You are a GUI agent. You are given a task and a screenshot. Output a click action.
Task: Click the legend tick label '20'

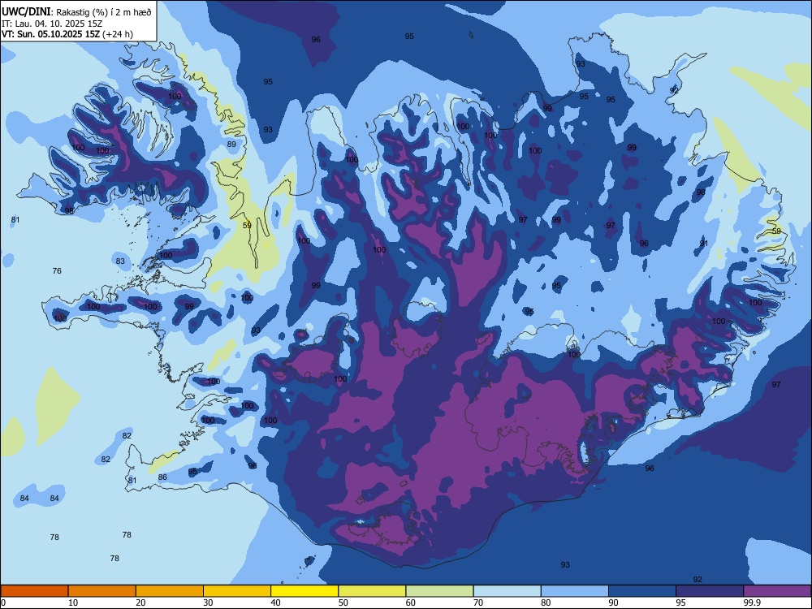140,603
